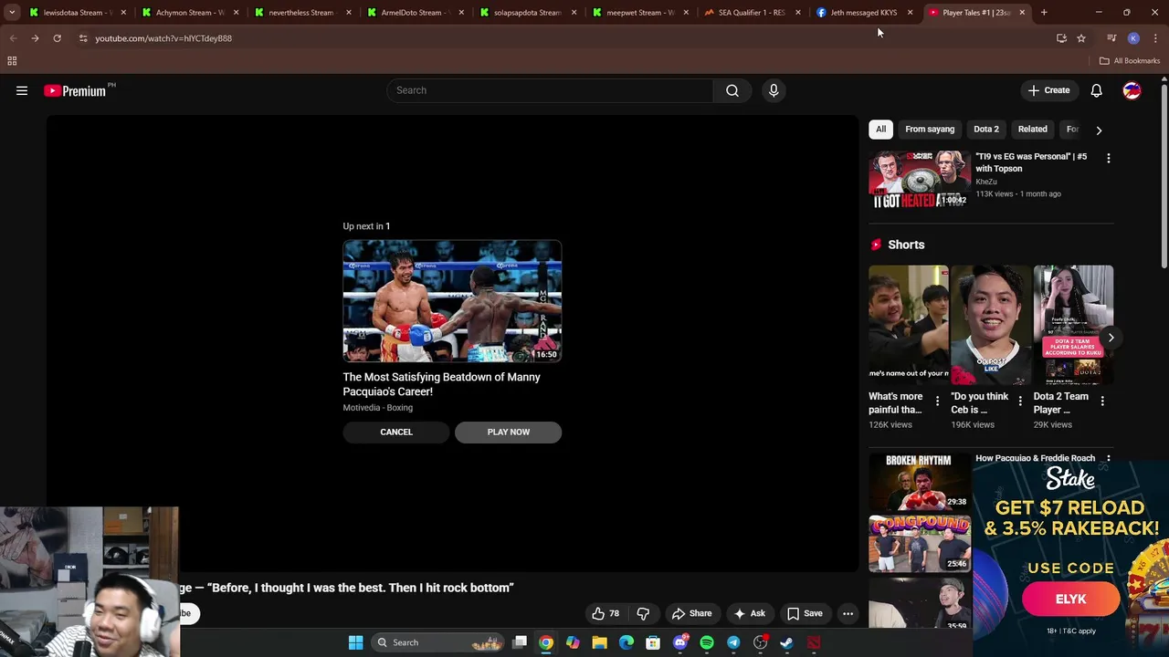Open the 'What's more painful' short
Viewport: 1169px width, 657px height.
909,325
